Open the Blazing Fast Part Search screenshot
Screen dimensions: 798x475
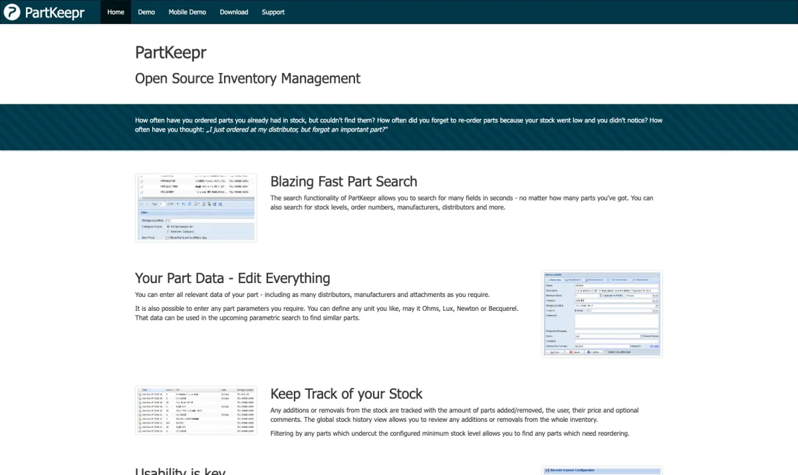(x=196, y=208)
